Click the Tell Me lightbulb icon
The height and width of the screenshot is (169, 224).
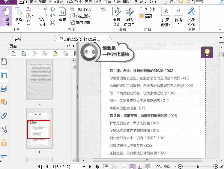pos(165,2)
